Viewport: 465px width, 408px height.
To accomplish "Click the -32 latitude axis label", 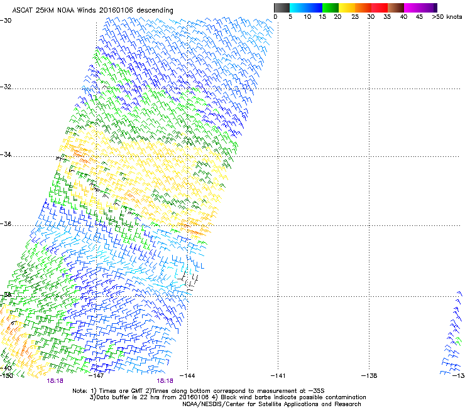I will 6,87.
